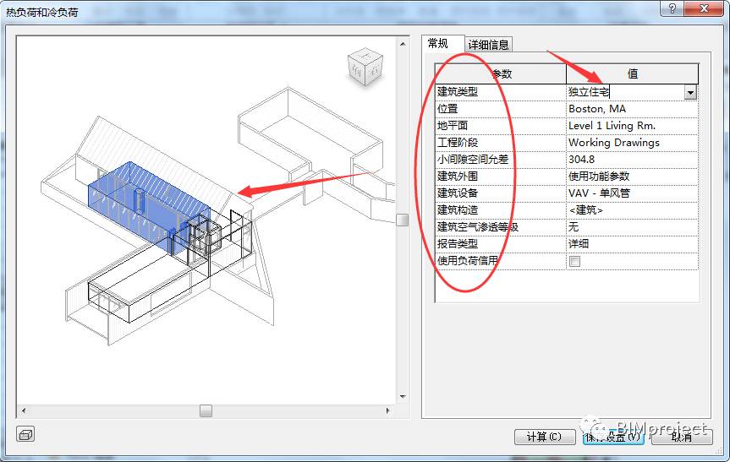Enable the 使用负荷信用 checkbox
Screen dimensions: 730x462
[x=574, y=261]
